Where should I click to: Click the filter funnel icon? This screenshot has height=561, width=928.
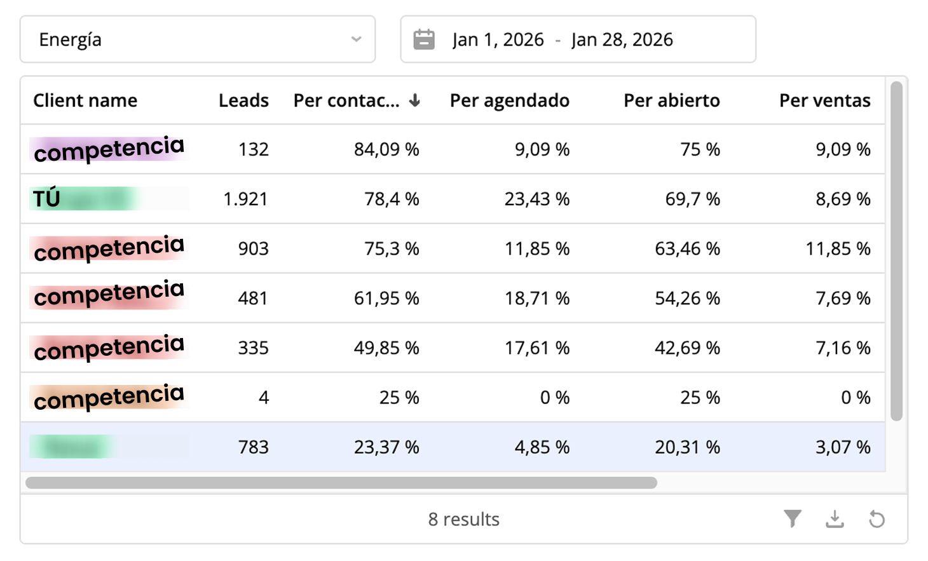pos(792,519)
